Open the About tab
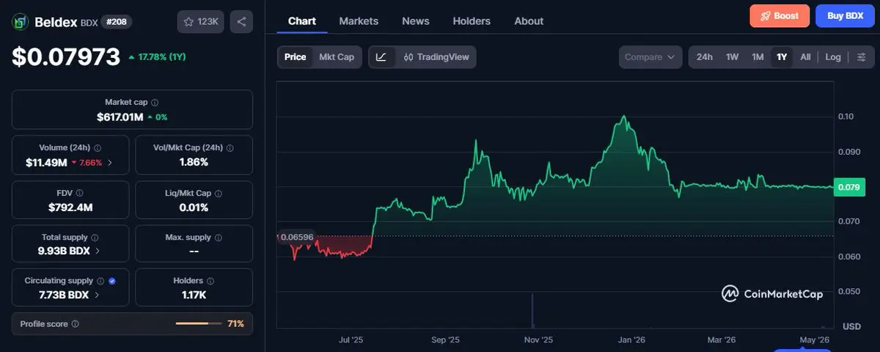880x352 pixels. pos(529,21)
